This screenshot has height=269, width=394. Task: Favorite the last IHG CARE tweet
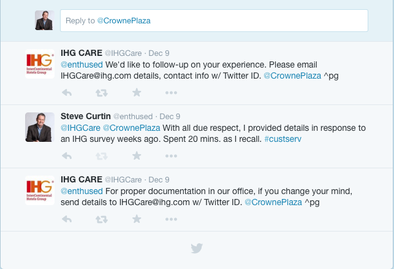point(137,219)
